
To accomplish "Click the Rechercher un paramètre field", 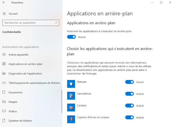I will 31,23.
